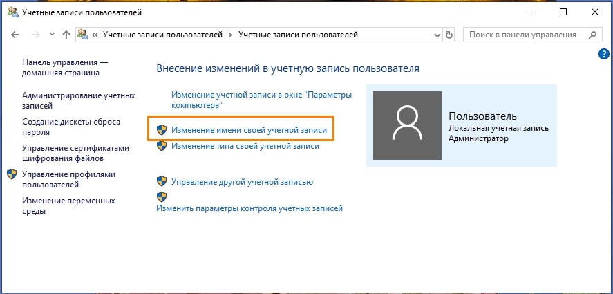Image resolution: width=613 pixels, height=294 pixels.
Task: Expand the address bar history dropdown
Action: tap(437, 35)
